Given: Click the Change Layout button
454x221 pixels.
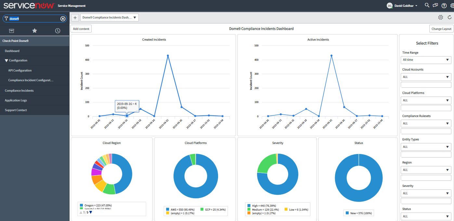Looking at the screenshot, I should (x=441, y=29).
